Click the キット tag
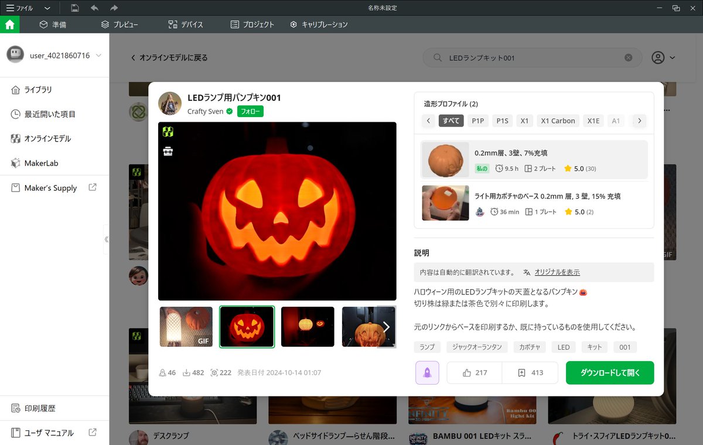This screenshot has width=703, height=445. click(595, 347)
